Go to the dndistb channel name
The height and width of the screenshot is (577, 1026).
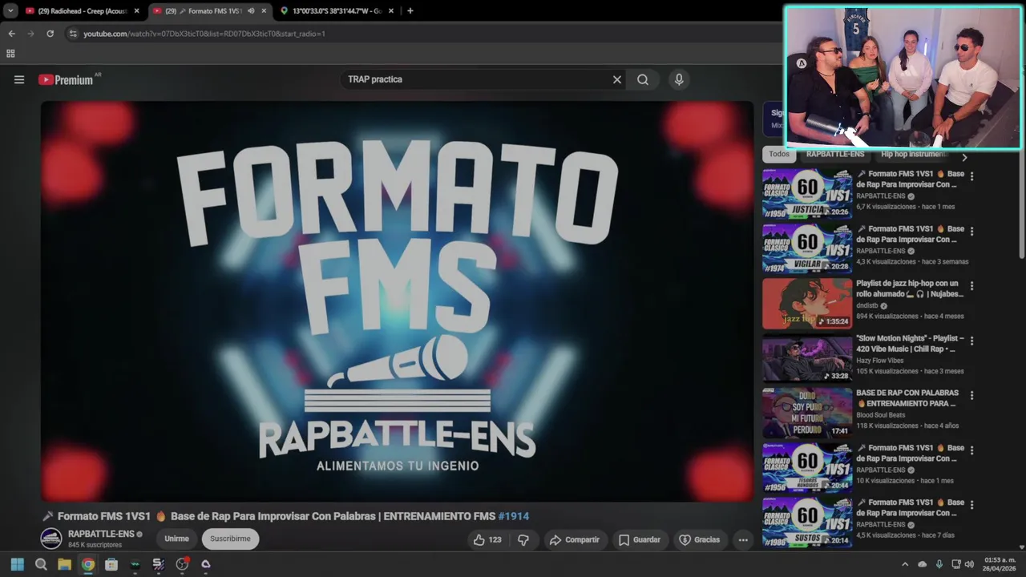click(866, 305)
